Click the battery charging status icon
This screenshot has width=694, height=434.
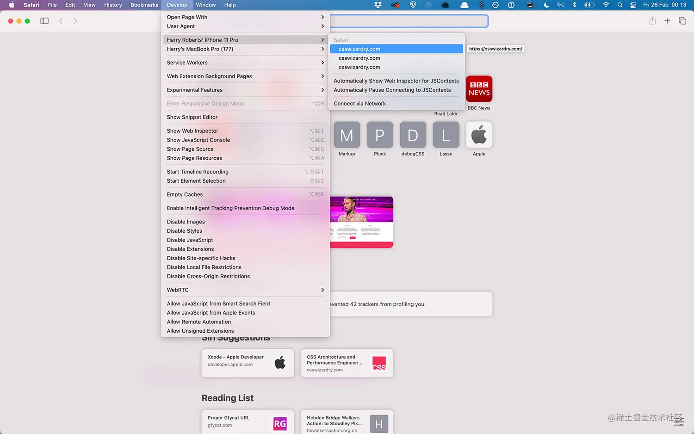click(589, 5)
